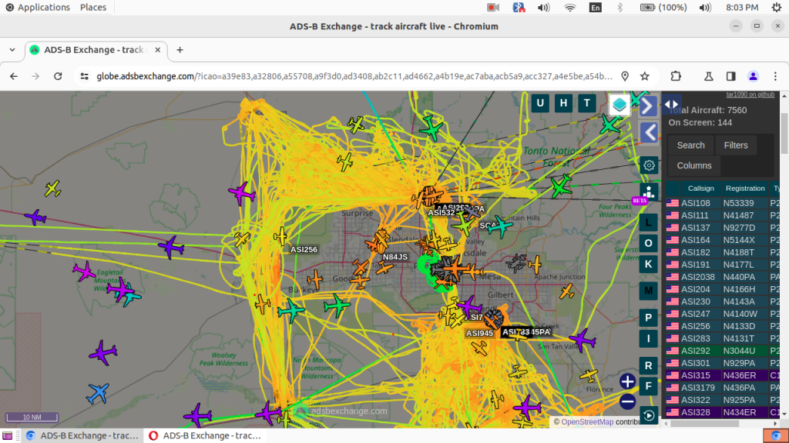Open Chrome Labs flask icon

click(709, 76)
